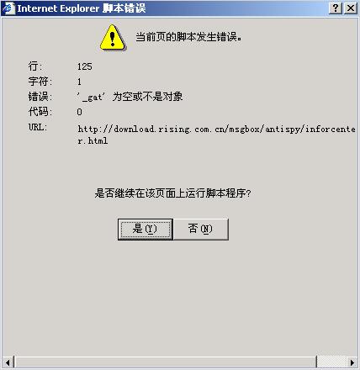This screenshot has height=370, width=360.
Task: Click the line number value 125
Action: click(85, 66)
